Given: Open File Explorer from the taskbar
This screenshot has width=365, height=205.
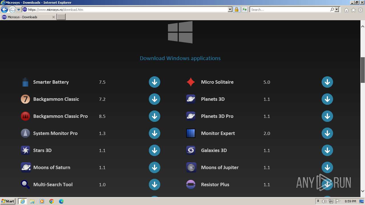Looking at the screenshot, I should [x=32, y=201].
